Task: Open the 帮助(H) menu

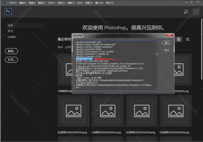Action: click(110, 3)
